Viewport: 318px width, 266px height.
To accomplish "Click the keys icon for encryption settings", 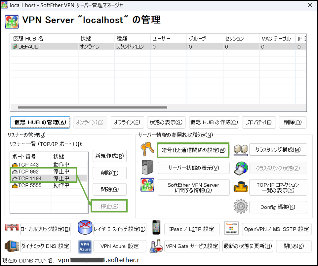I will pos(147,149).
